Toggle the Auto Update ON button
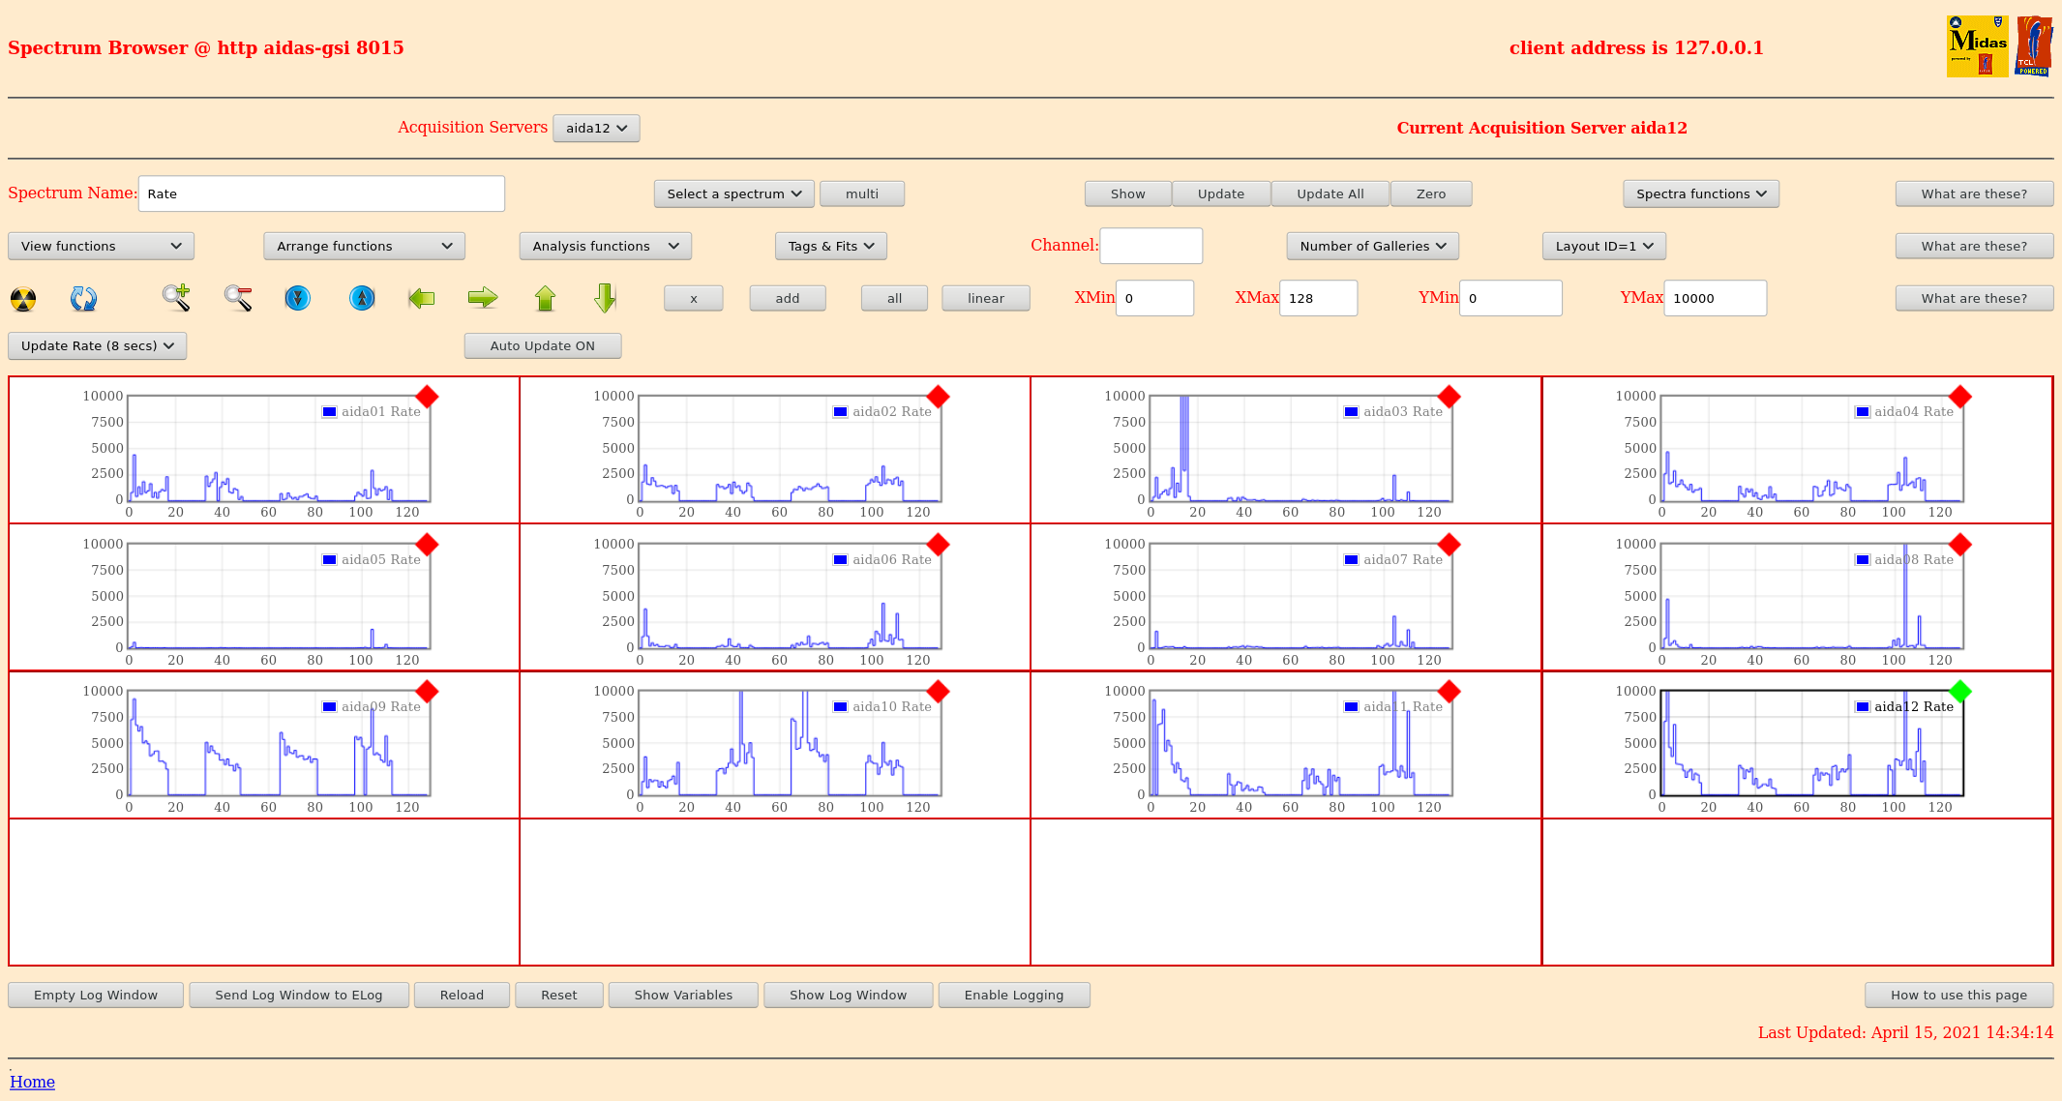This screenshot has height=1101, width=2062. click(542, 345)
